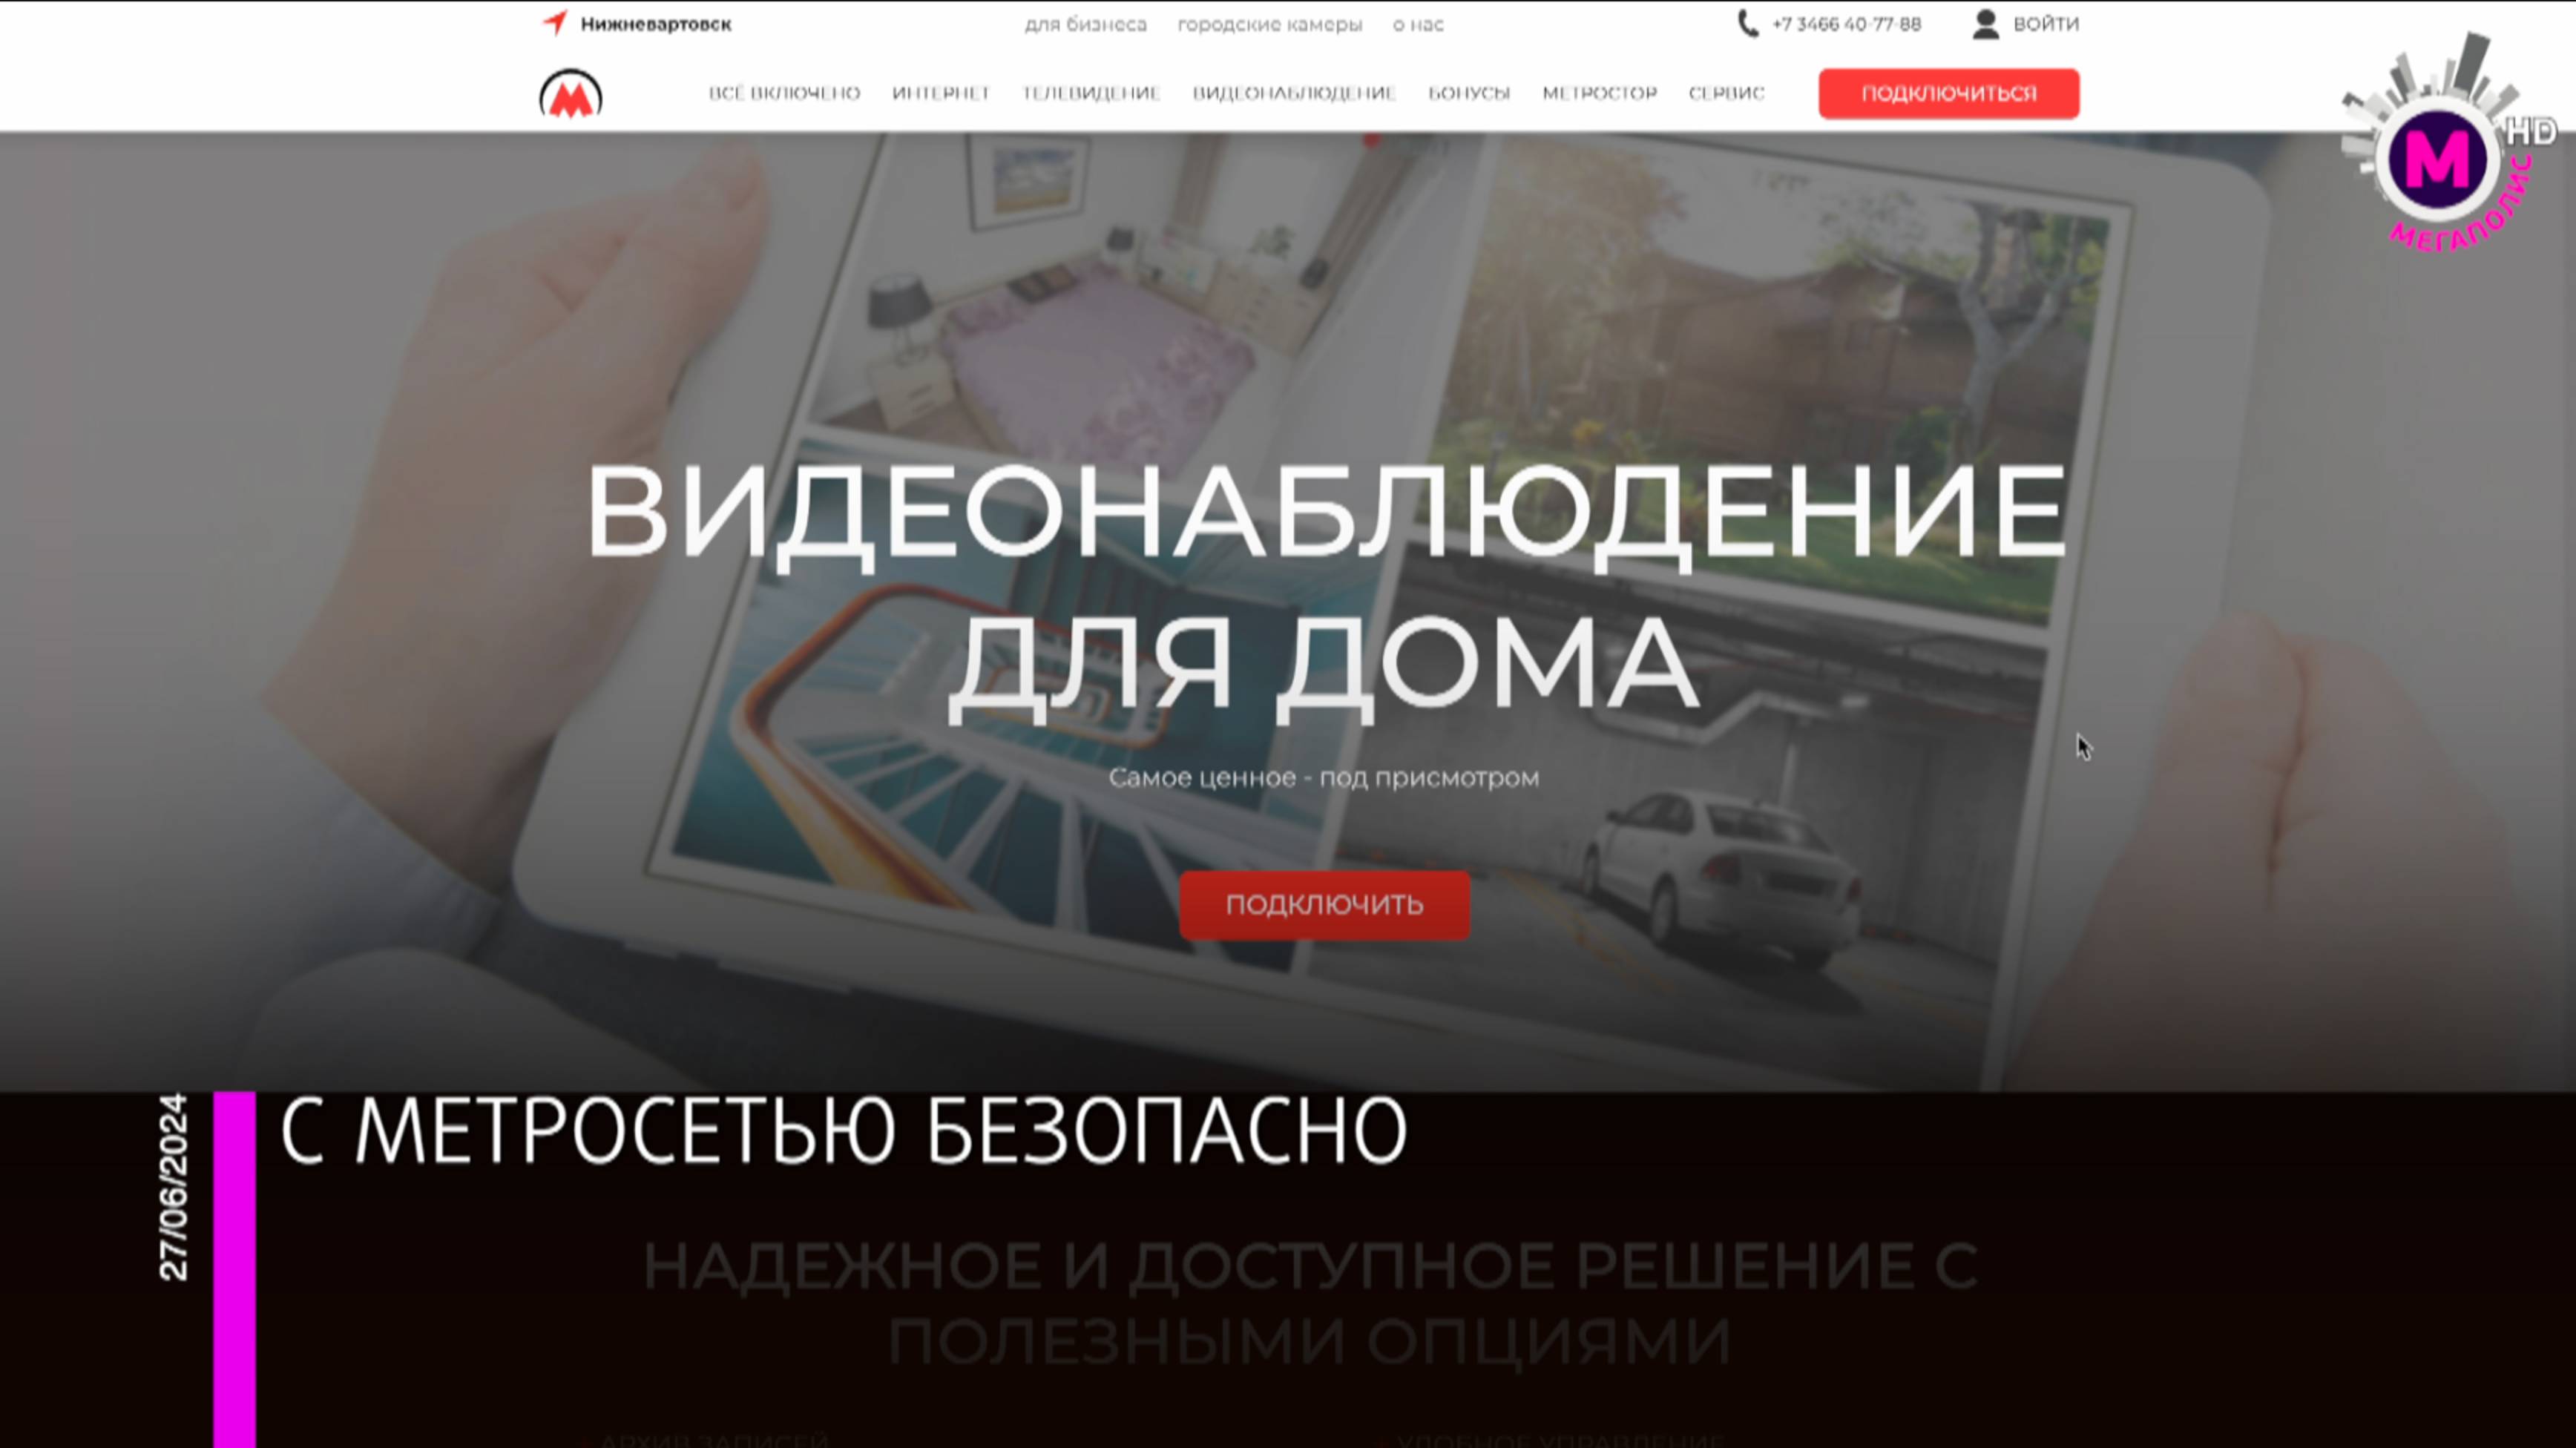Open the 'о нас' link

click(1417, 24)
